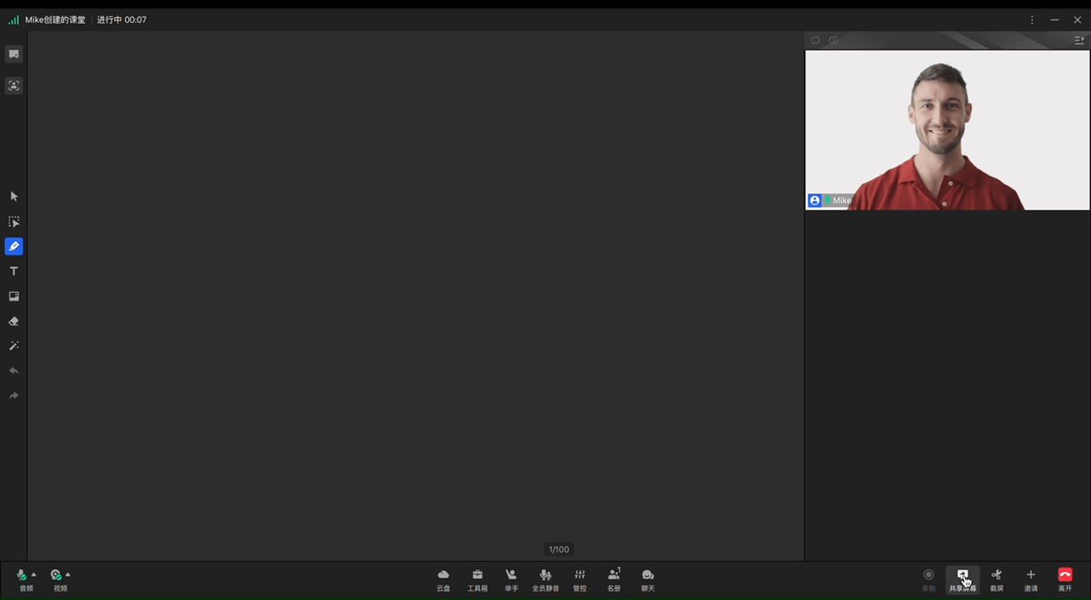
Task: Select the eraser tool
Action: [14, 322]
